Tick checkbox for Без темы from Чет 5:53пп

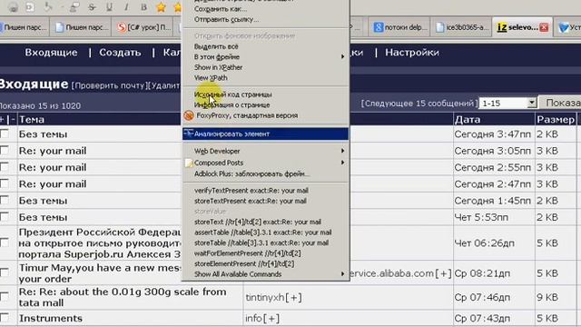click(x=5, y=216)
